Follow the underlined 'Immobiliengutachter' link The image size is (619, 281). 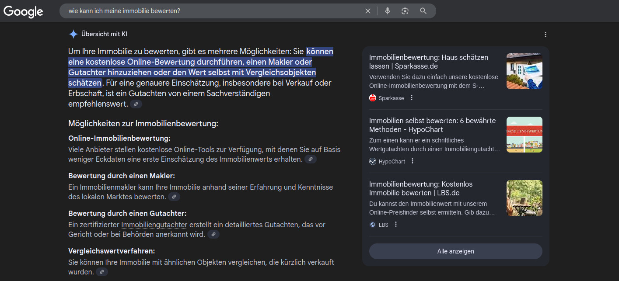154,225
